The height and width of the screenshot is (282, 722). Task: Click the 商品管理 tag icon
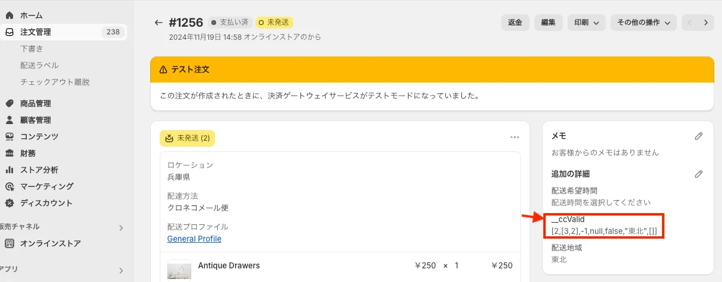pyautogui.click(x=9, y=103)
